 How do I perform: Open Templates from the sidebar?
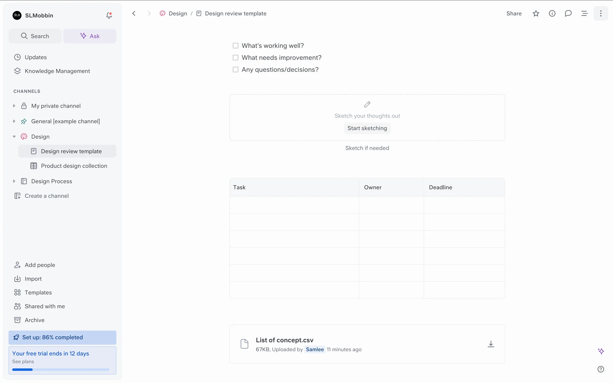point(38,292)
